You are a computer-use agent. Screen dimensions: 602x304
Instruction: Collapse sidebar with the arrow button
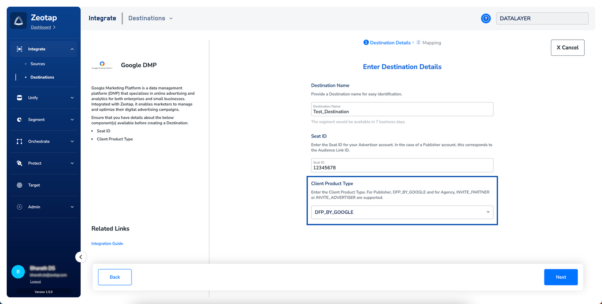(x=80, y=257)
